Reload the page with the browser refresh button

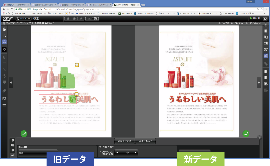pyautogui.click(x=12, y=10)
